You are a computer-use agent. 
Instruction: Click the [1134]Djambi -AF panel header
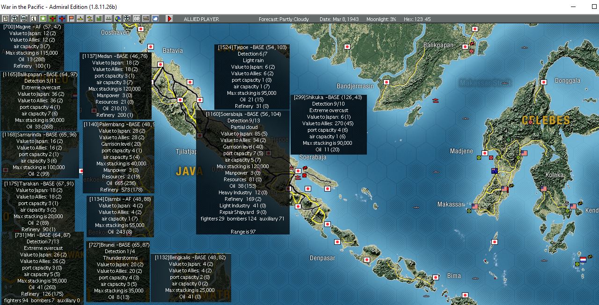(120, 199)
